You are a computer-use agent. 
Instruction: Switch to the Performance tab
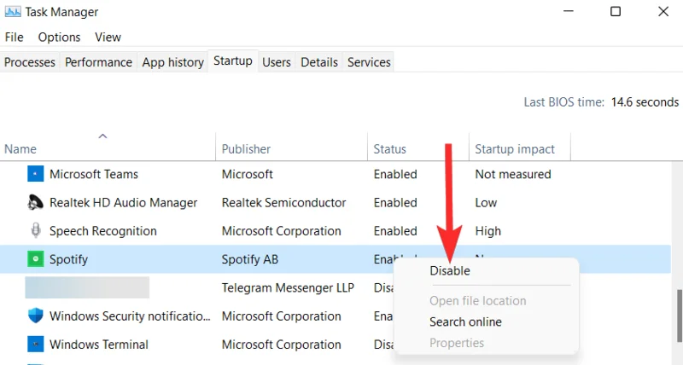[98, 62]
